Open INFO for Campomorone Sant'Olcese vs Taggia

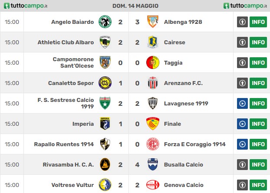click(x=258, y=62)
